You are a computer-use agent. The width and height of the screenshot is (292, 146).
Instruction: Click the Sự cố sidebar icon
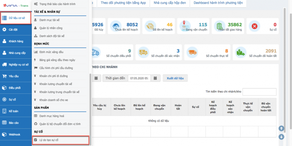4,99
